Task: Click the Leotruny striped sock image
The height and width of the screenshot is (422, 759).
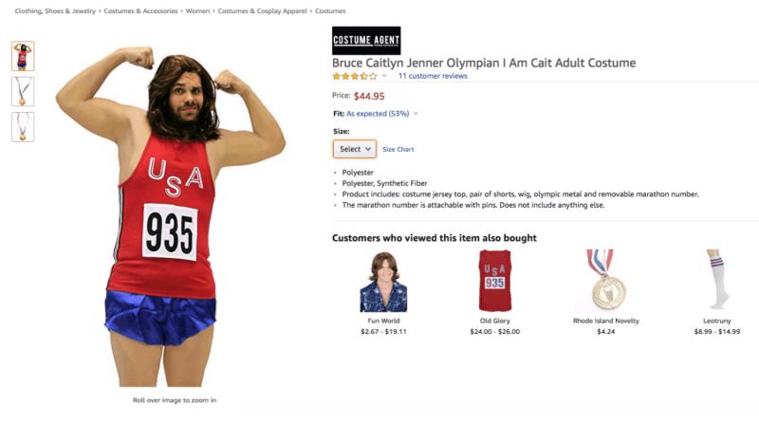Action: point(717,281)
